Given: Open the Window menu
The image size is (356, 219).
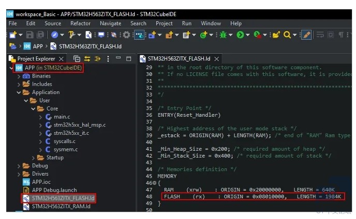Looking at the screenshot, I should [x=211, y=23].
